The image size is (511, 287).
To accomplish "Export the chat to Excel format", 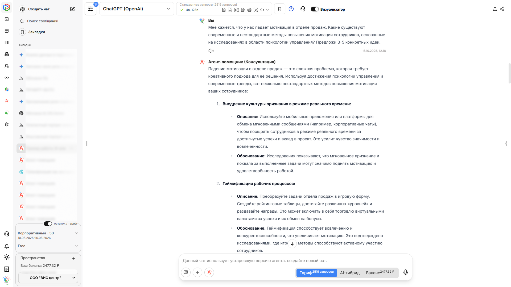I will (236, 10).
